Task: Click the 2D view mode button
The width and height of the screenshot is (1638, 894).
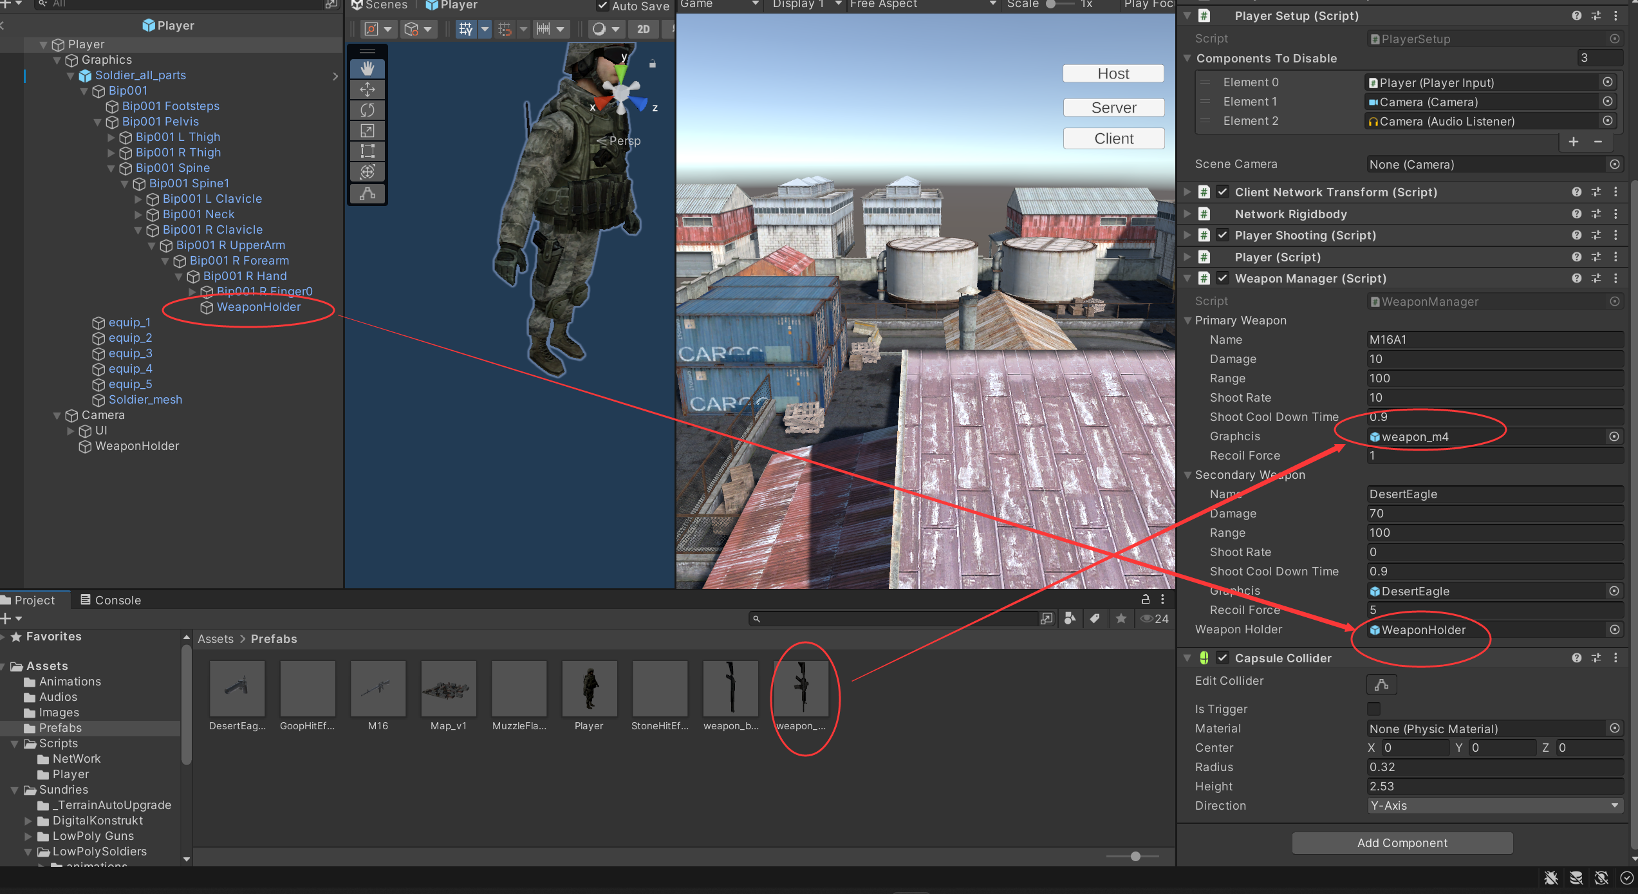Action: [643, 29]
